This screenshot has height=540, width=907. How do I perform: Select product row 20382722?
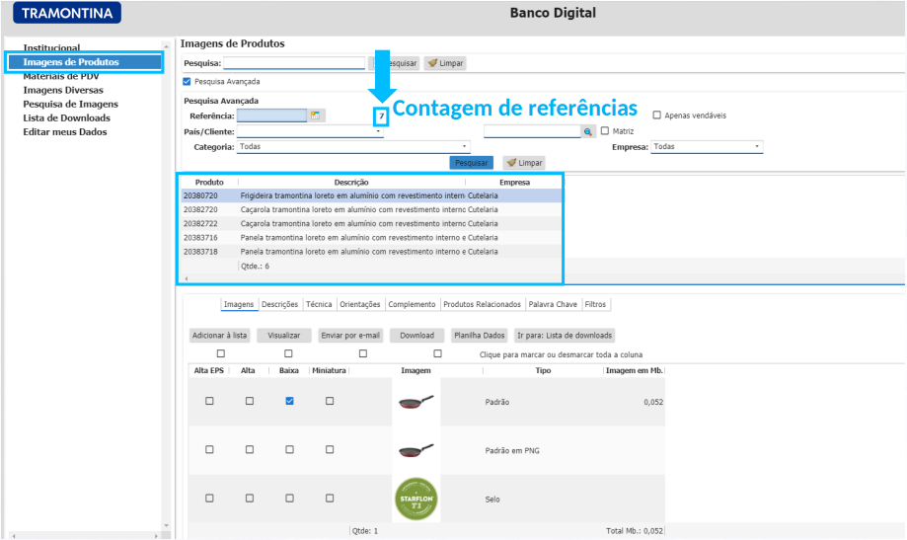(371, 223)
